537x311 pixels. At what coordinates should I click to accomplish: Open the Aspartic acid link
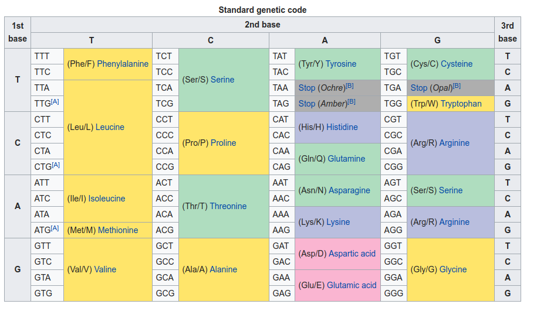point(352,254)
